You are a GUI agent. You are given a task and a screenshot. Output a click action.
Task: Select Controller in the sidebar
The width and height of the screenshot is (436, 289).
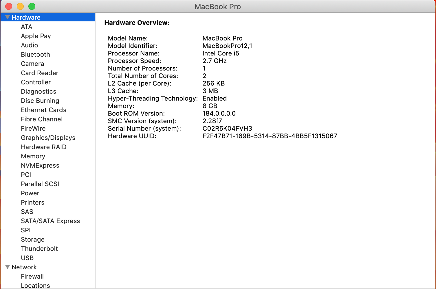pos(36,82)
